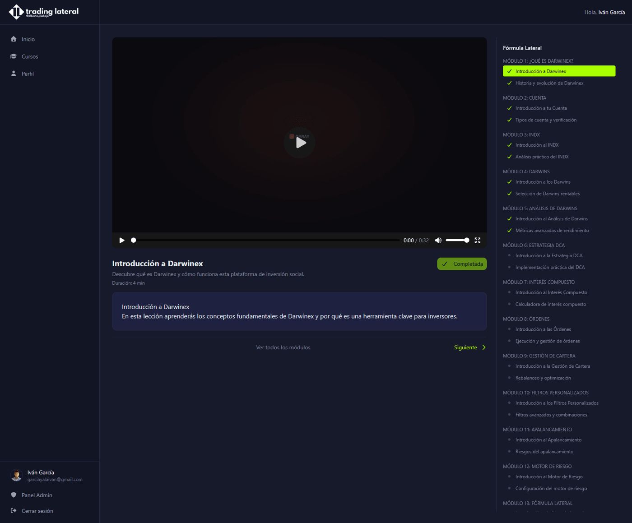Click the lesson title Introducción a Darwinex heading
This screenshot has width=632, height=523.
coord(158,264)
